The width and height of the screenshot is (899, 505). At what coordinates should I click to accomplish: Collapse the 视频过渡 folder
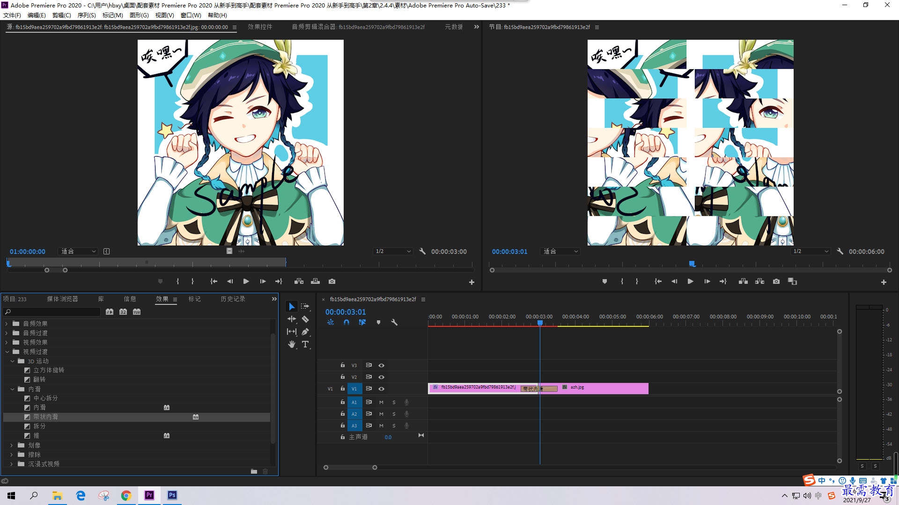(7, 352)
